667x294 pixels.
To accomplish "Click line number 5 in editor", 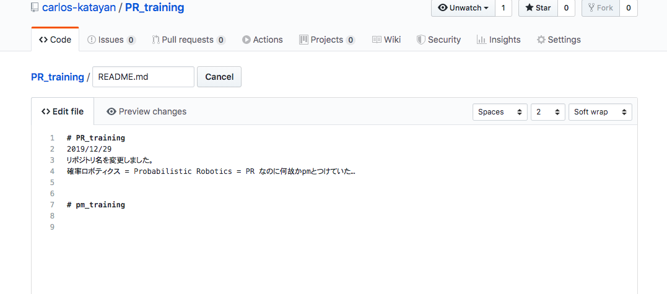I will tap(52, 182).
